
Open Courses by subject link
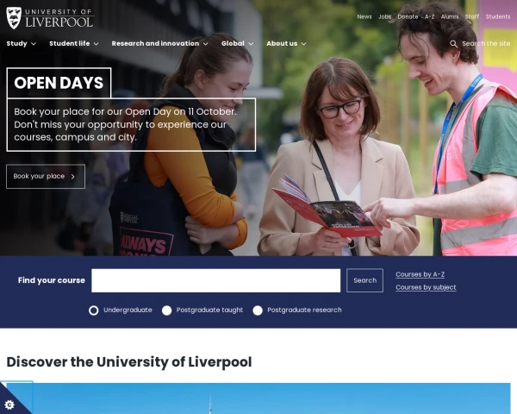coord(426,287)
